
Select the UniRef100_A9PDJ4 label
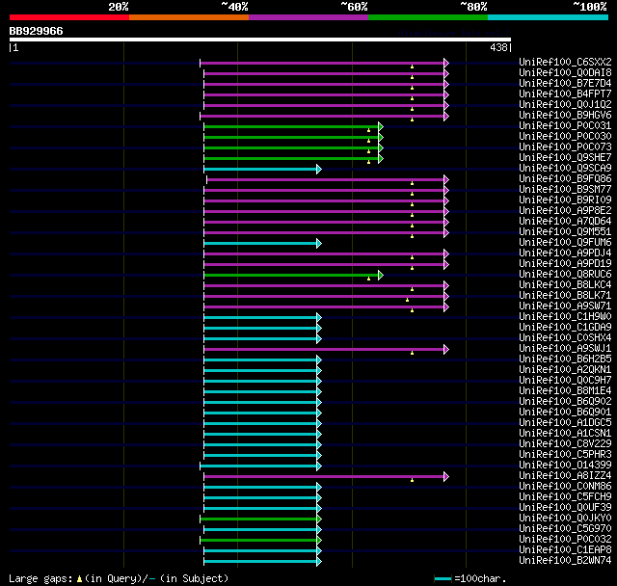pyautogui.click(x=565, y=253)
